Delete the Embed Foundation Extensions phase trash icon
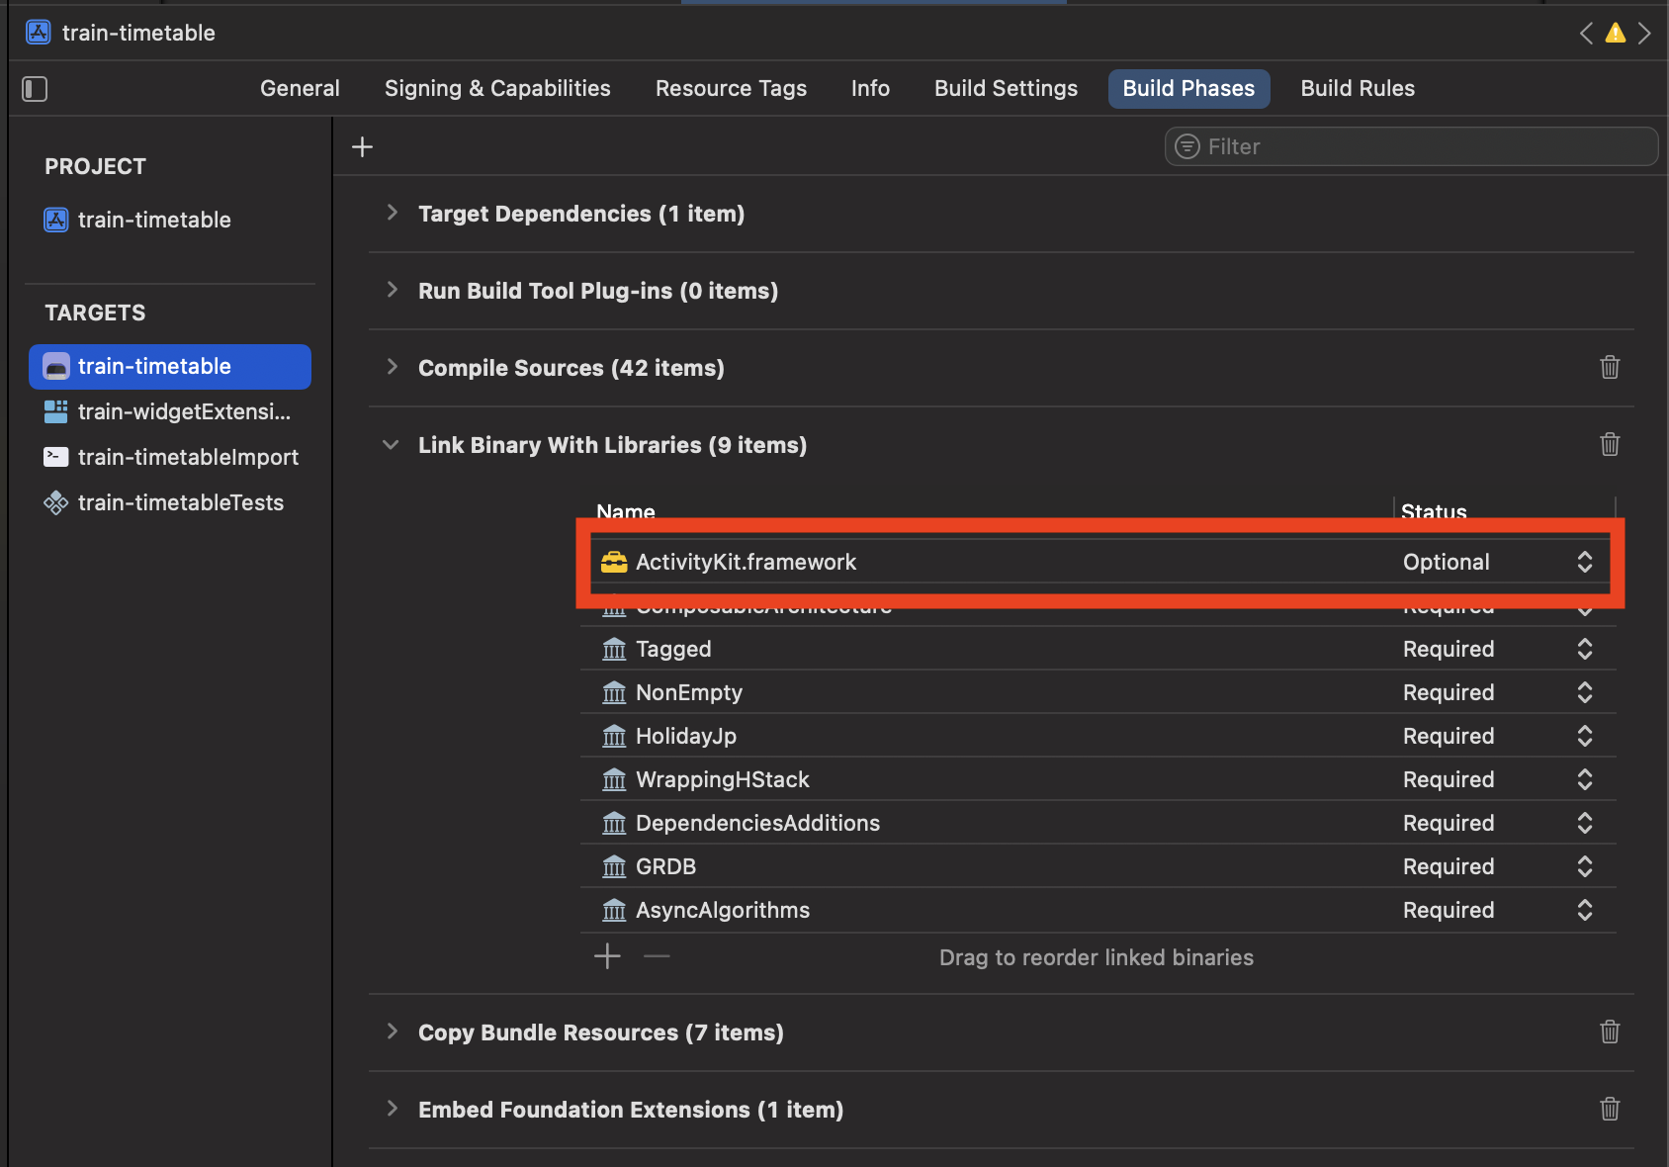Viewport: 1669px width, 1167px height. 1610,1109
